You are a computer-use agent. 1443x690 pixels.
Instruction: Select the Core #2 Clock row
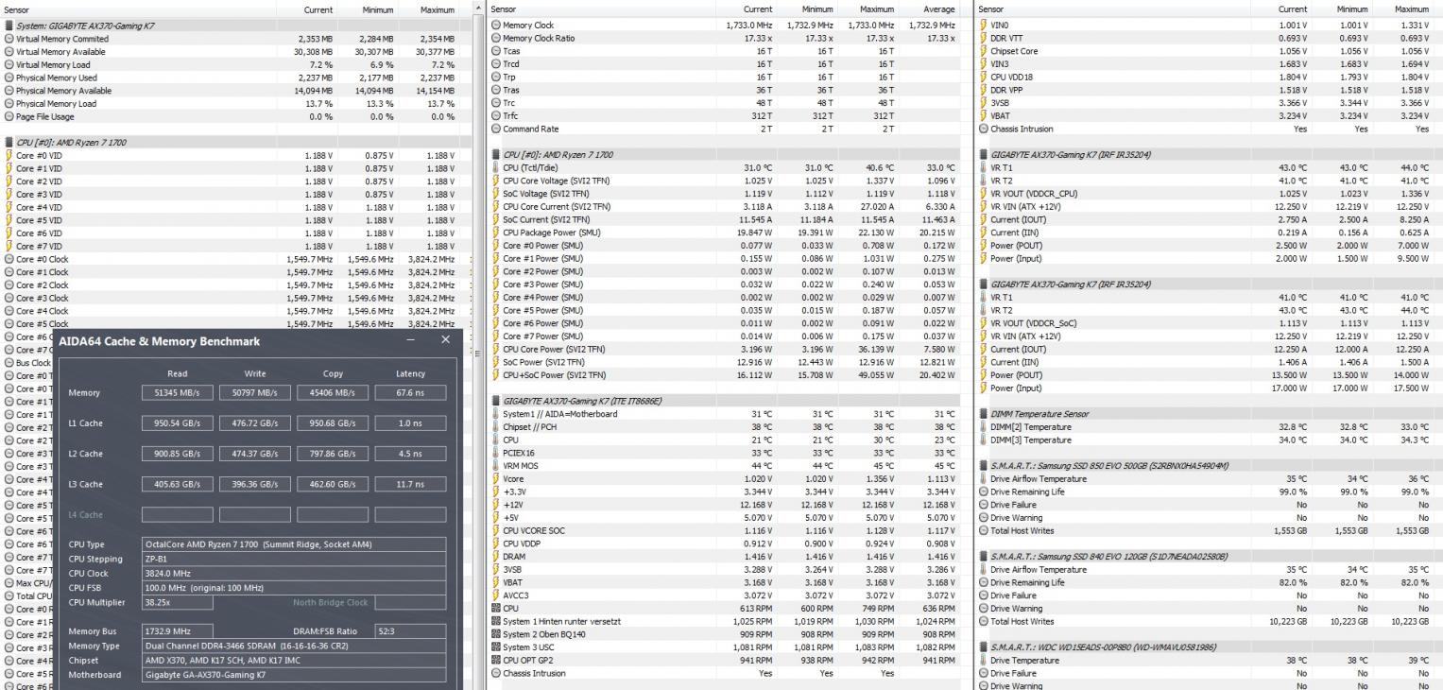[234, 285]
